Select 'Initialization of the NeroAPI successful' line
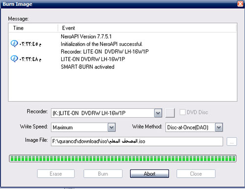 (101, 44)
